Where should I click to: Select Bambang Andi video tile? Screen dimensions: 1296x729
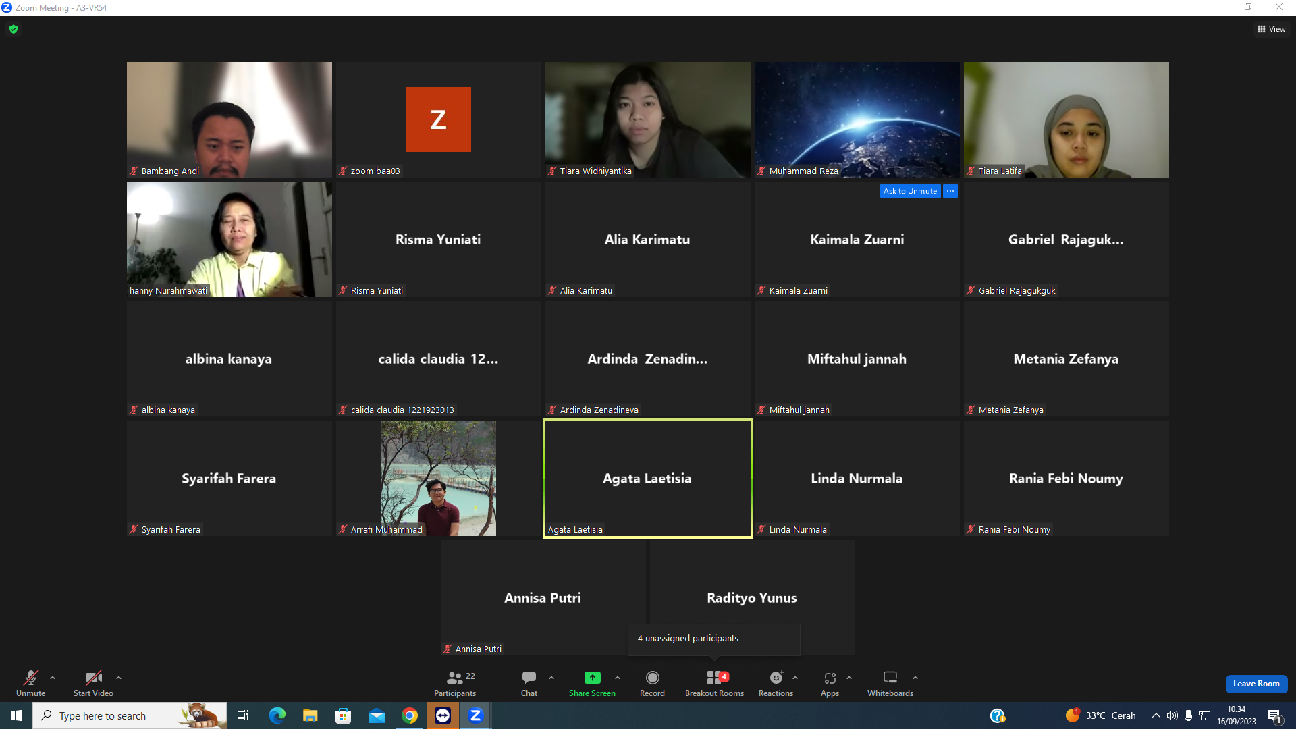tap(230, 119)
